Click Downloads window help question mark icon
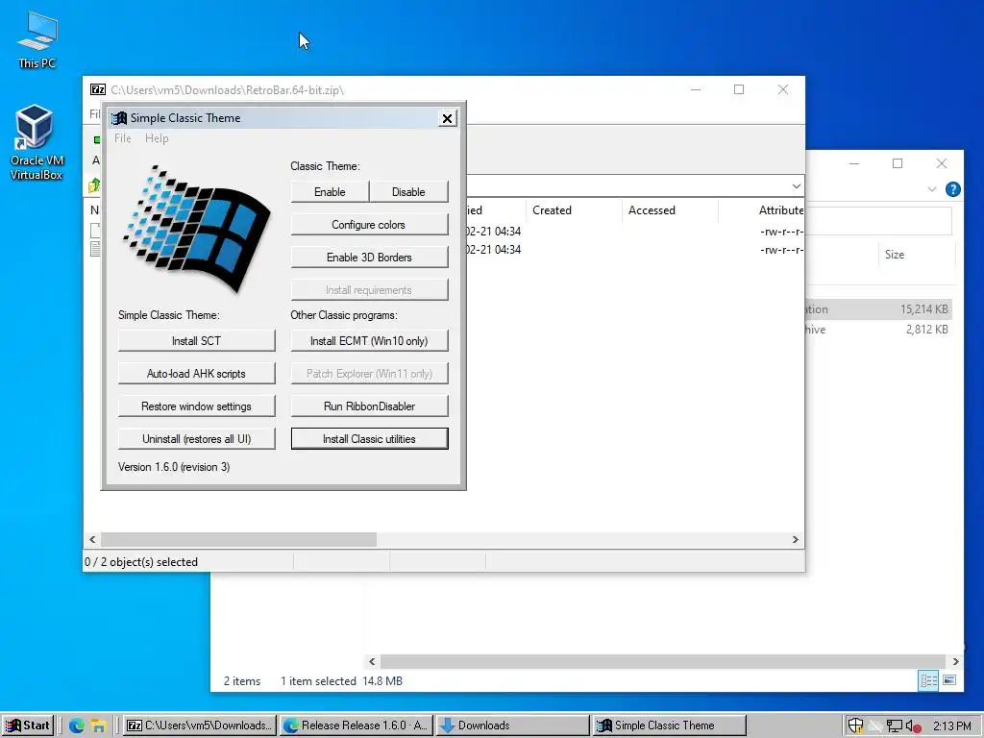Image resolution: width=984 pixels, height=738 pixels. [x=952, y=189]
